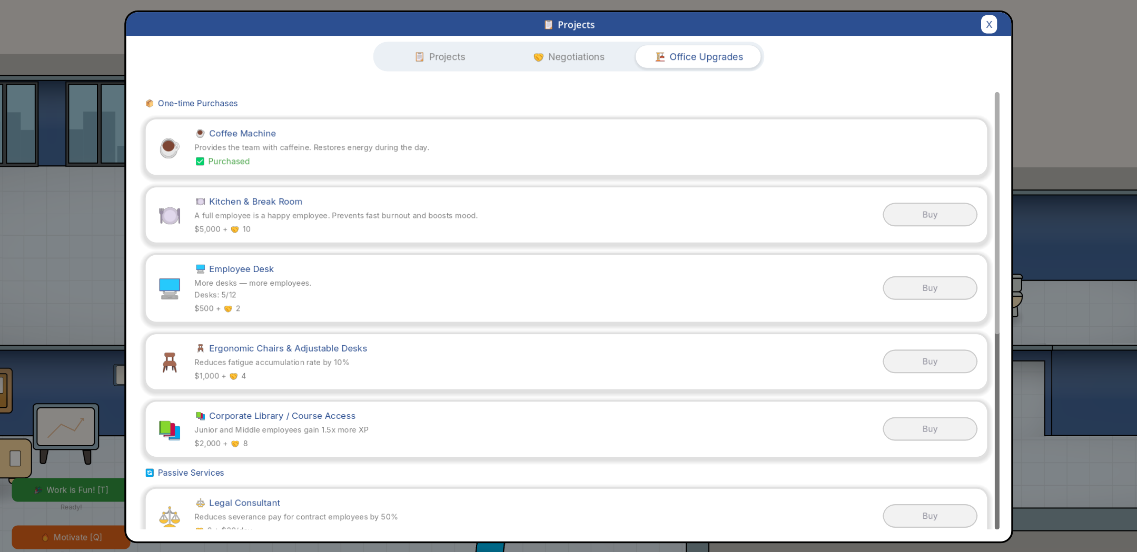The width and height of the screenshot is (1137, 552).
Task: Buy the Kitchen & Break Room upgrade
Action: [x=930, y=215]
